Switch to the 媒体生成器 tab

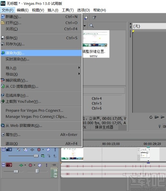tap(104, 127)
